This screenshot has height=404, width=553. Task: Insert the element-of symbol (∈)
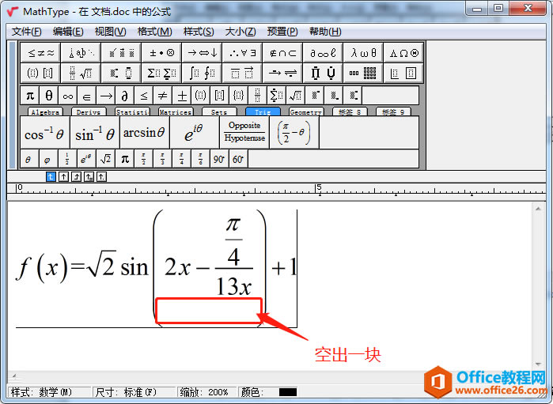coord(87,95)
